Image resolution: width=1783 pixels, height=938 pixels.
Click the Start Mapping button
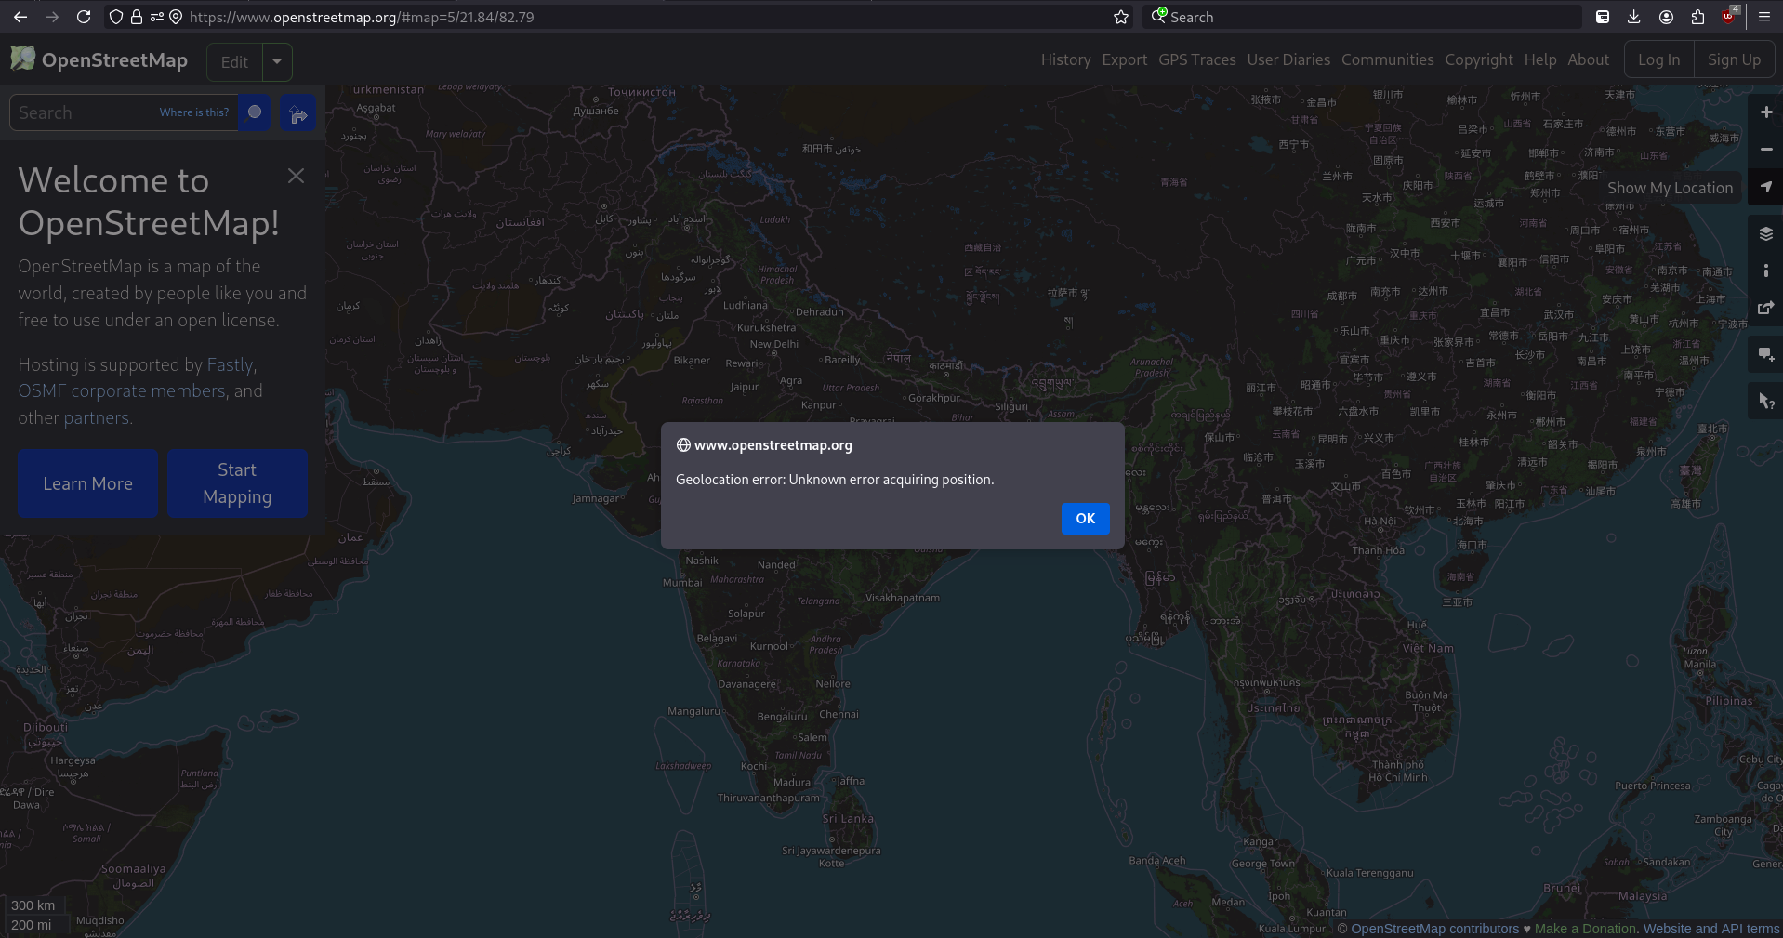pos(237,483)
